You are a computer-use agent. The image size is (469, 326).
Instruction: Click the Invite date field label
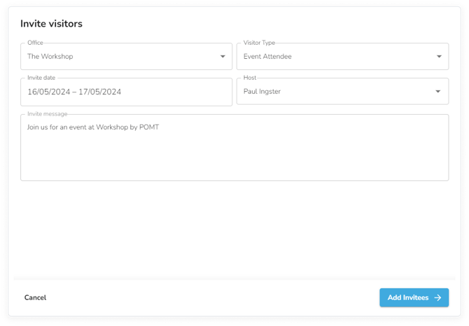click(41, 78)
